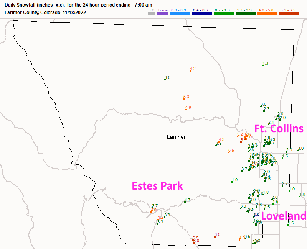Click the 1.7 reading east of Estes Park
The image size is (307, 249).
click(188, 200)
